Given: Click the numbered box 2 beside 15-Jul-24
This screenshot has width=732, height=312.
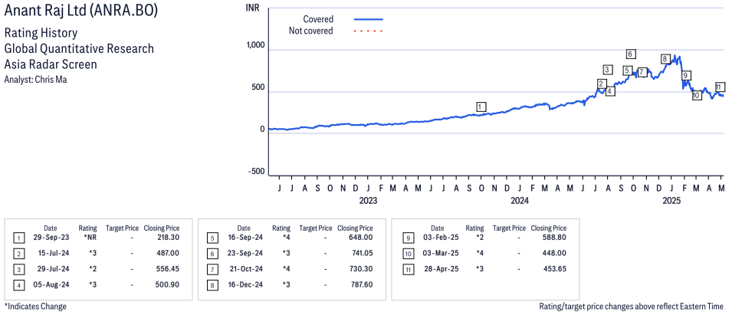Looking at the screenshot, I should tap(18, 255).
